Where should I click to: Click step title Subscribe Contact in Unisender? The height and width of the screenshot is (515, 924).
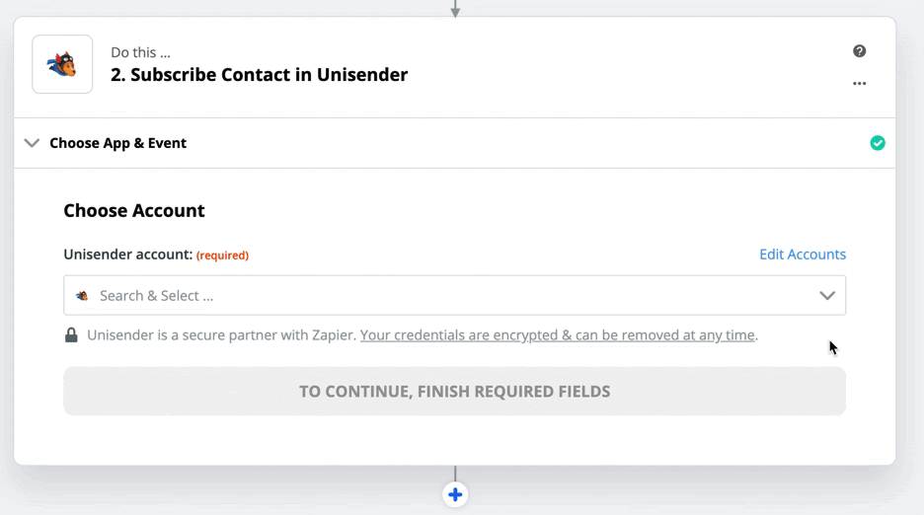(x=259, y=75)
